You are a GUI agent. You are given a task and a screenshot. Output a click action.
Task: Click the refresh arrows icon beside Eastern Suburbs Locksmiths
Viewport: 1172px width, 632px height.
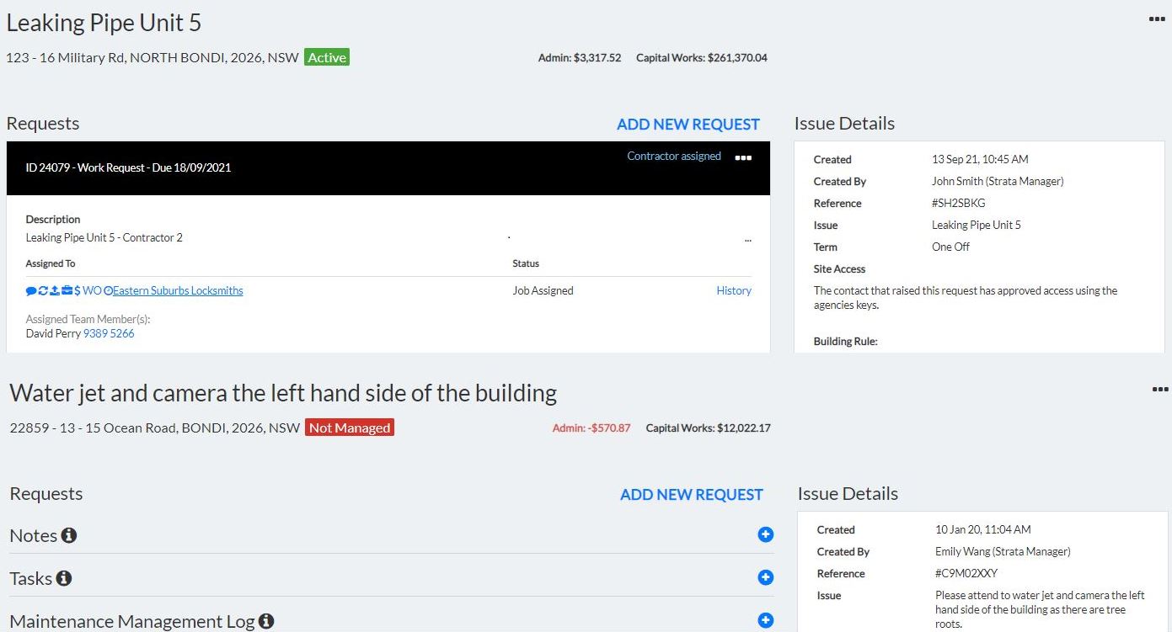[x=43, y=290]
